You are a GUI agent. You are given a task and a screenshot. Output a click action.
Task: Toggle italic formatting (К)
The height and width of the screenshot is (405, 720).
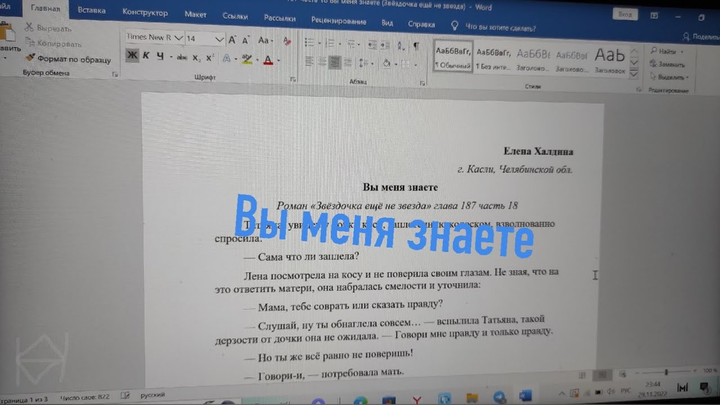point(146,55)
